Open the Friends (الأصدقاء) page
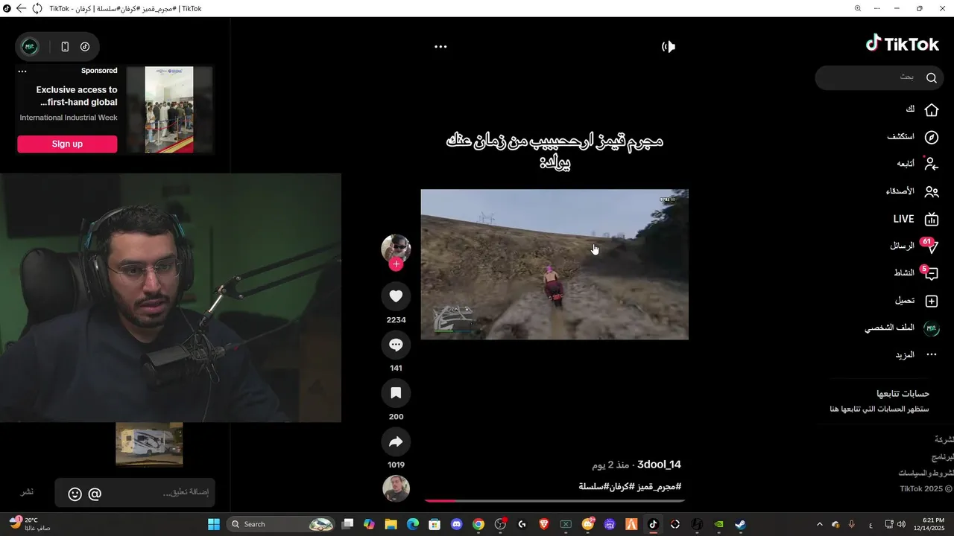 (x=912, y=191)
